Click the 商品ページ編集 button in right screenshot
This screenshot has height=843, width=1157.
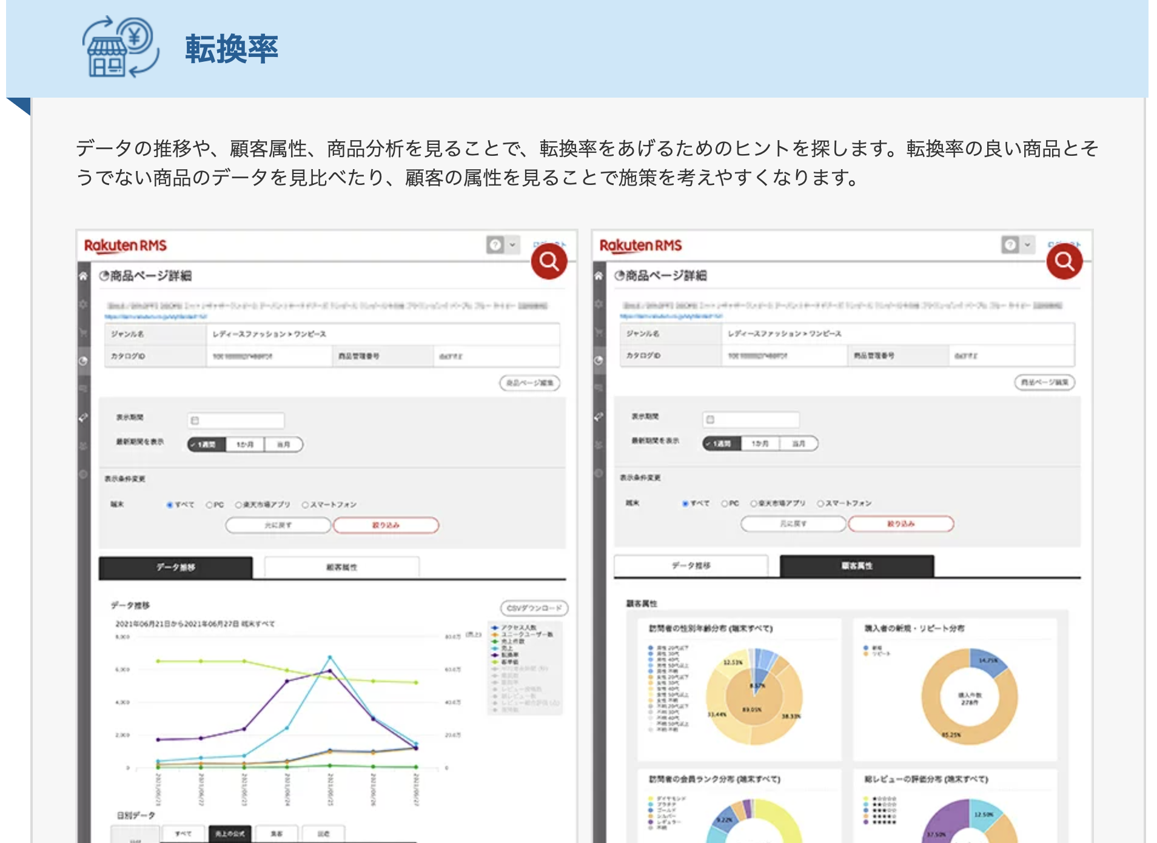tap(1045, 382)
